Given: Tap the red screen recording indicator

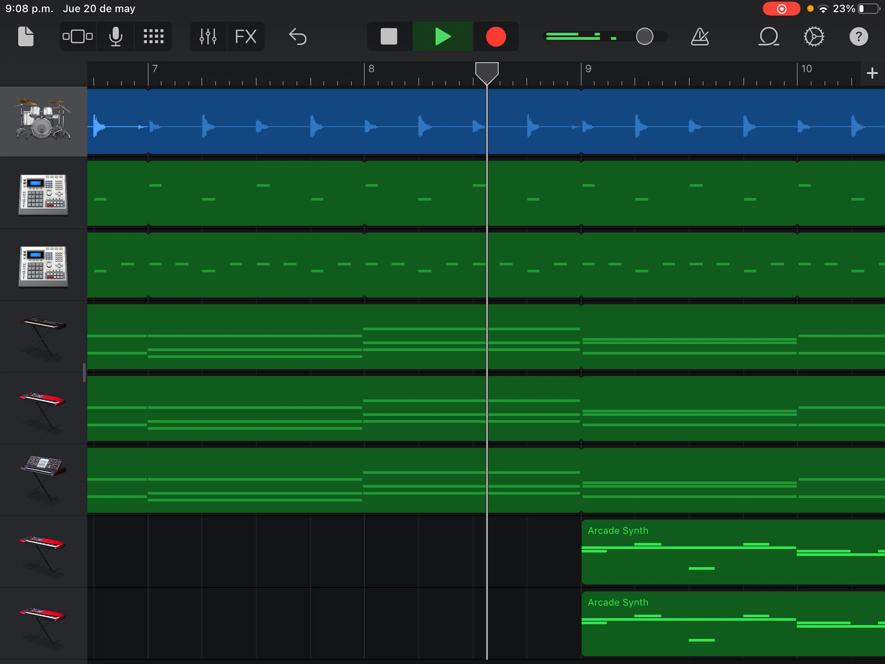Looking at the screenshot, I should point(781,9).
